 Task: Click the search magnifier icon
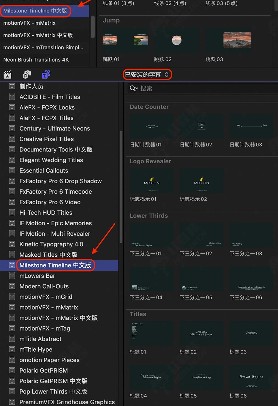134,88
